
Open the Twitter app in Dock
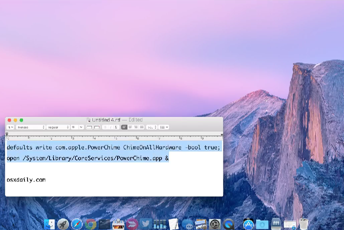146,224
